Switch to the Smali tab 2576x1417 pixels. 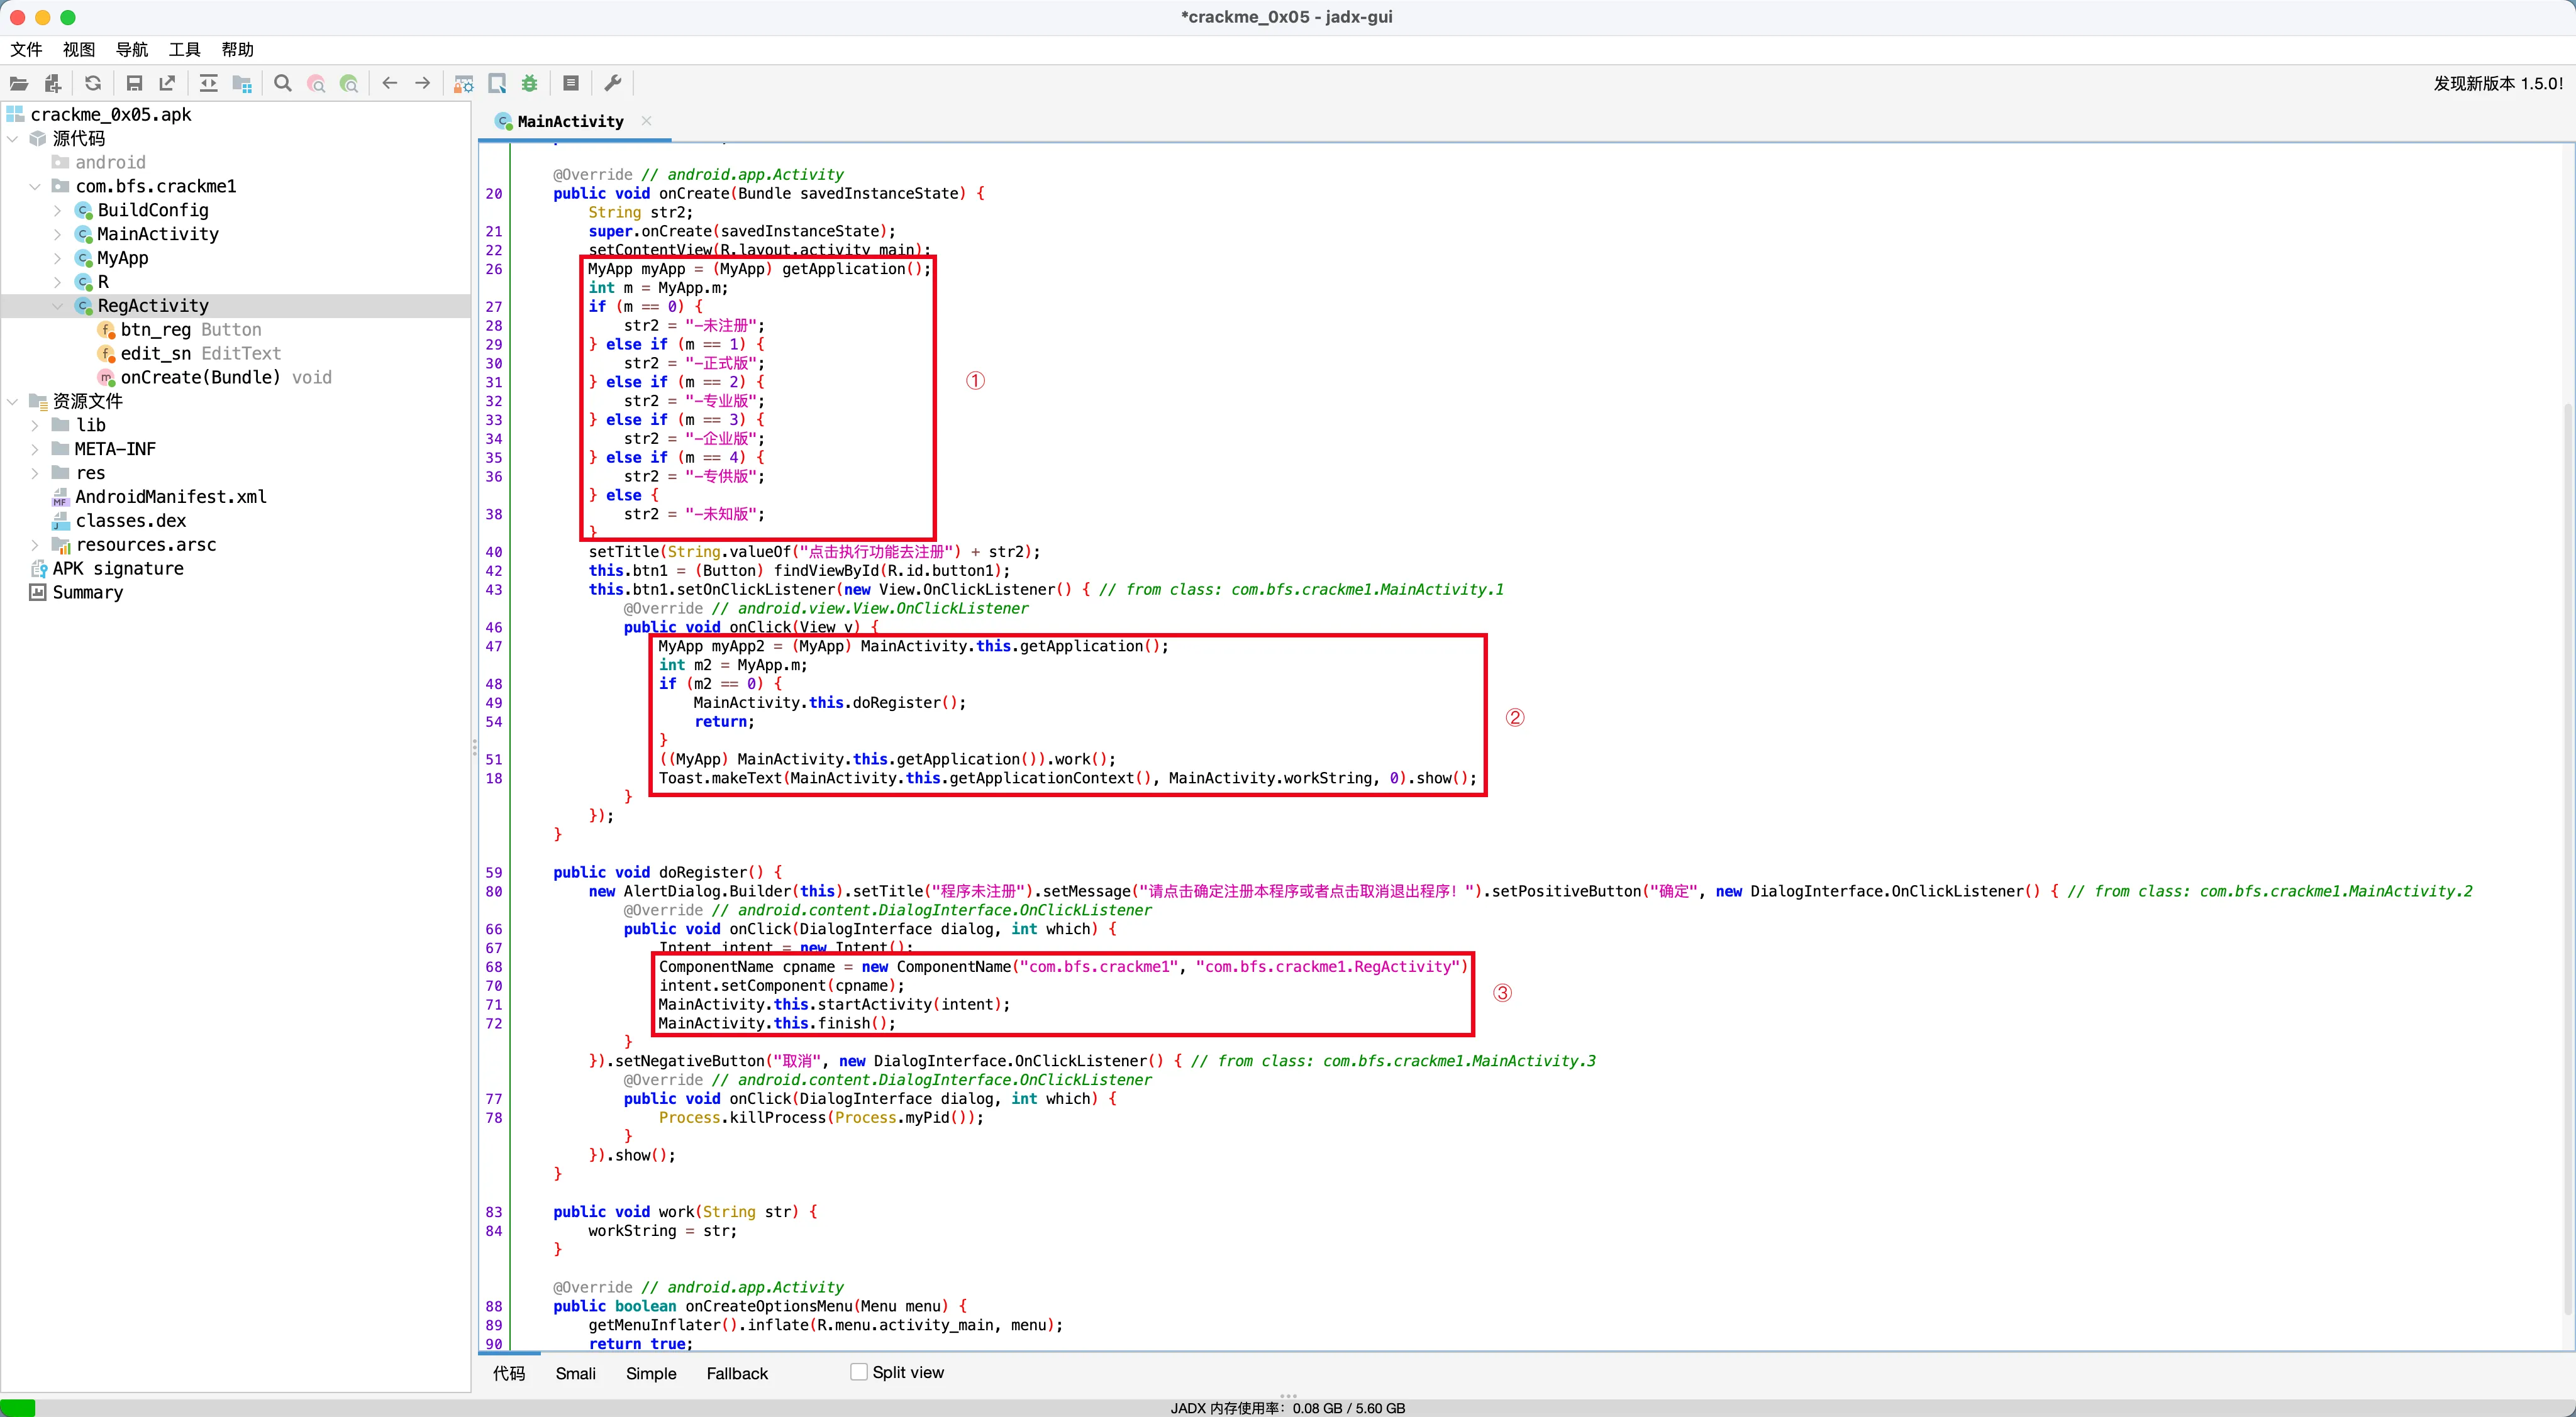[x=575, y=1373]
